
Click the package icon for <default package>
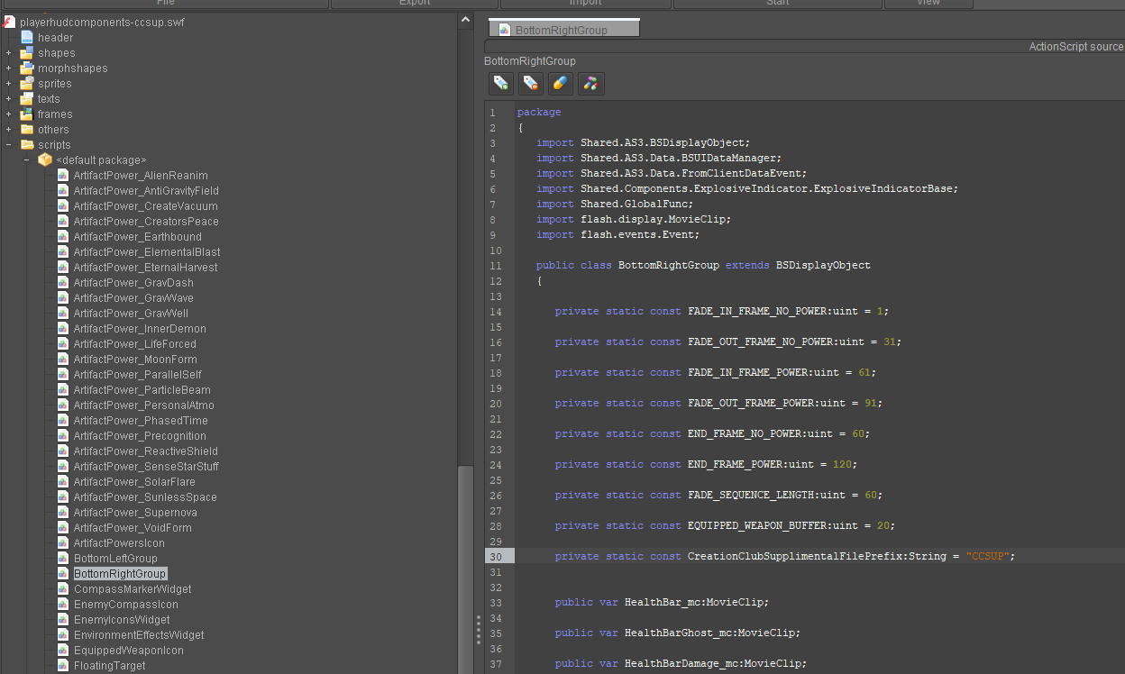pos(45,159)
